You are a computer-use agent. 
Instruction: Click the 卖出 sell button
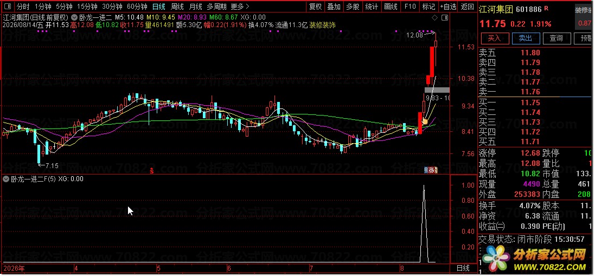(x=525, y=38)
